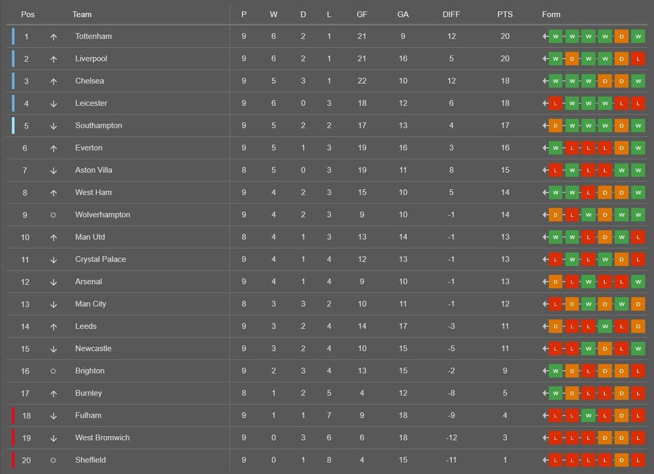The height and width of the screenshot is (474, 654).
Task: Click the up arrow next to Burnley
Action: click(54, 393)
